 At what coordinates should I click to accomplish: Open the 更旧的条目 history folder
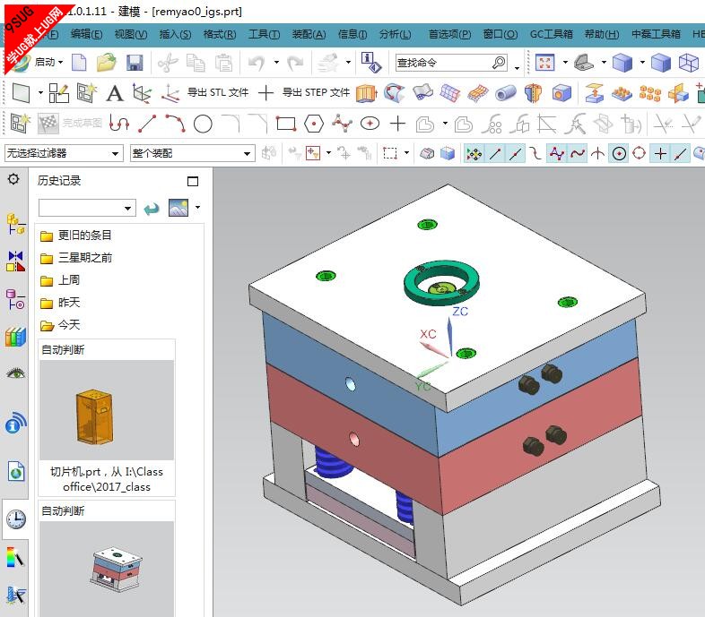pos(76,236)
